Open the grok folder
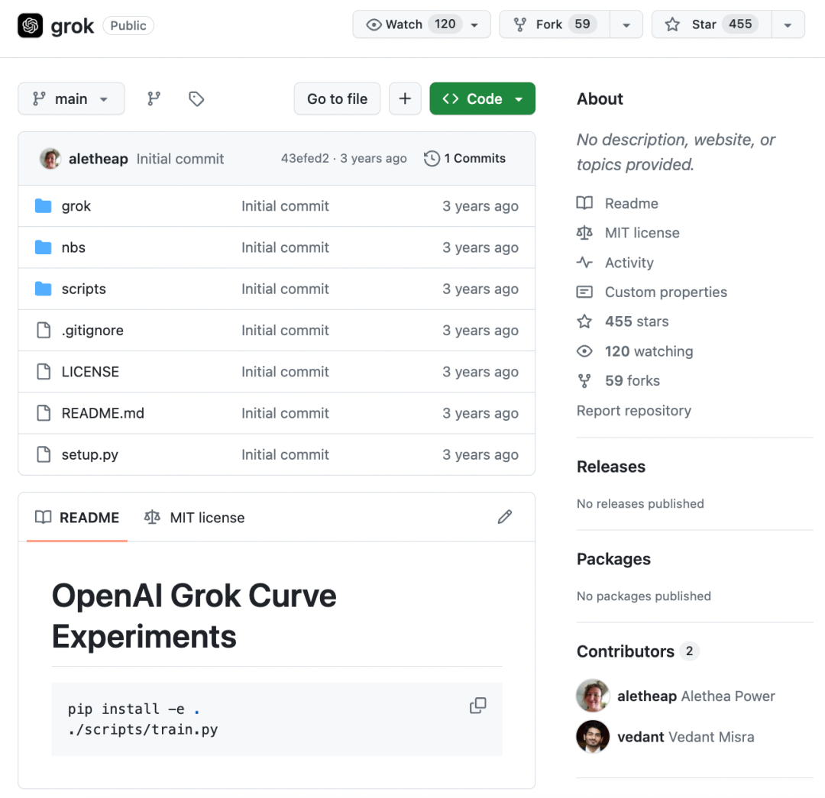Image resolution: width=825 pixels, height=798 pixels. coord(76,205)
